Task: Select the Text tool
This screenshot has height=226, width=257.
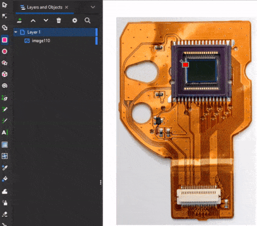Action: 5,133
